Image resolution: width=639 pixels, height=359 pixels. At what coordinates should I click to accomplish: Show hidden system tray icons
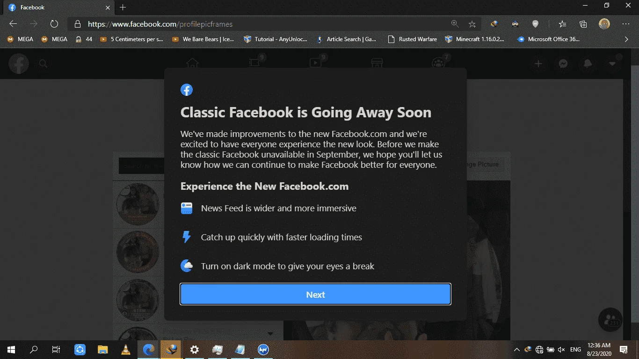tap(517, 349)
